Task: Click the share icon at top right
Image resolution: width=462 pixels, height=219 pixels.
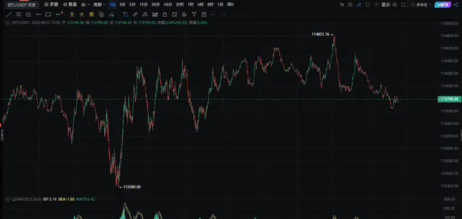Action: point(455,4)
